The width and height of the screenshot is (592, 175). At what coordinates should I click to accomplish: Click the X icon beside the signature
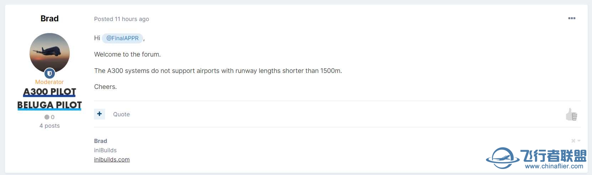click(573, 141)
